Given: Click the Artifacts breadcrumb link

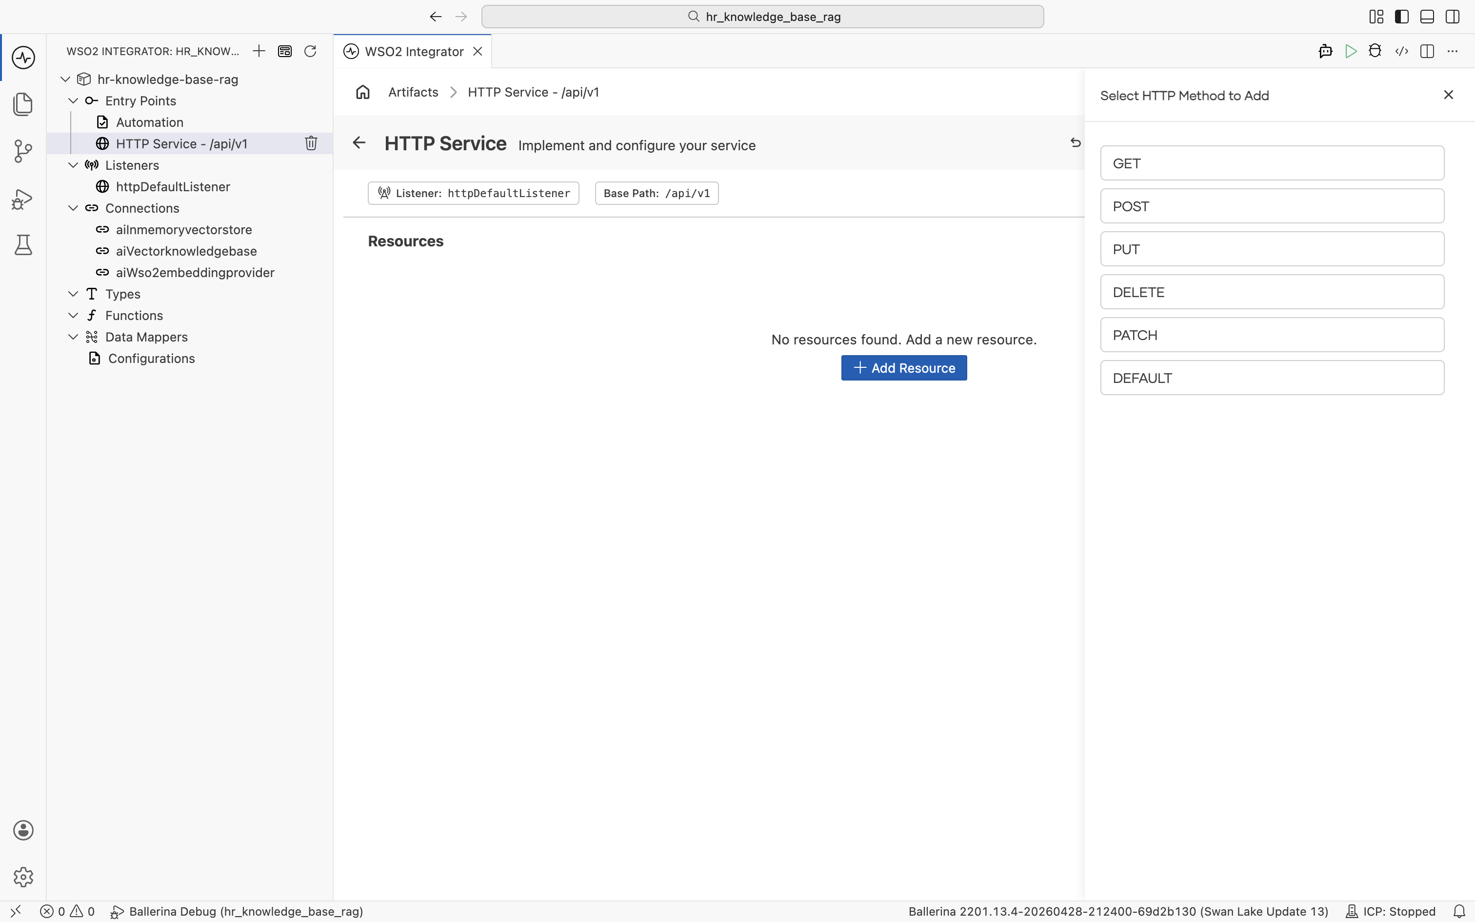Looking at the screenshot, I should 413,92.
